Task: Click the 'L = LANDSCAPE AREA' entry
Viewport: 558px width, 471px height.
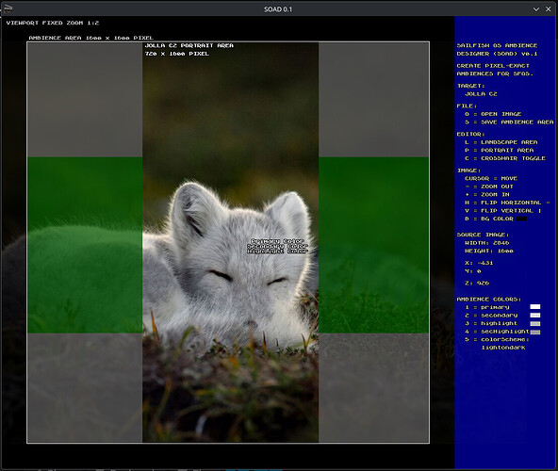Action: (501, 142)
